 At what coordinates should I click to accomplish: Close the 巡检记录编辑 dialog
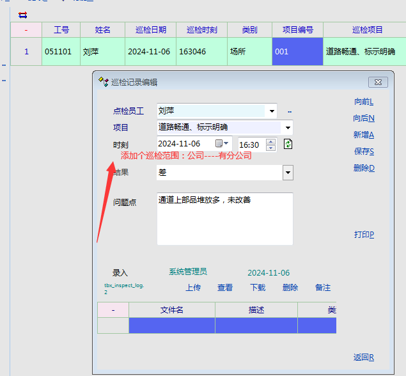pyautogui.click(x=379, y=82)
